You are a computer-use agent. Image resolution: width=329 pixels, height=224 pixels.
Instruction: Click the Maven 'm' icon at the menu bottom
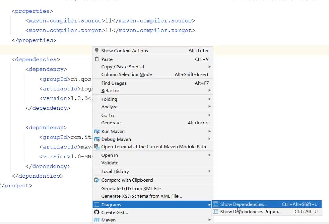point(97,220)
